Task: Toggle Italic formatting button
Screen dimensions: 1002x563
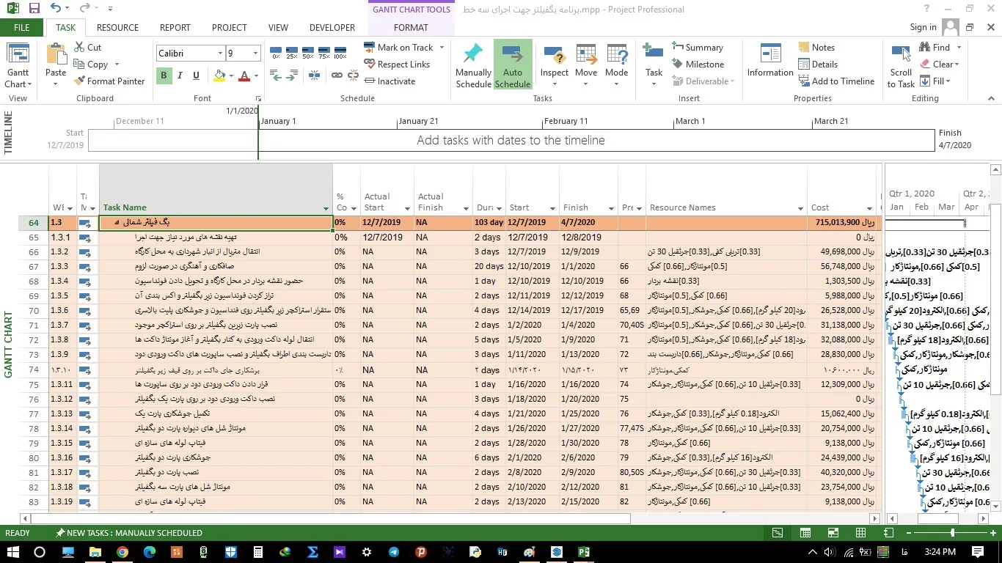Action: (x=180, y=76)
